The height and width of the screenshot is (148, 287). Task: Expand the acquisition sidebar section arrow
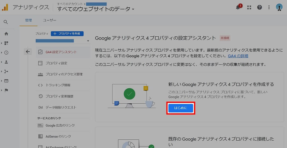click(2, 71)
